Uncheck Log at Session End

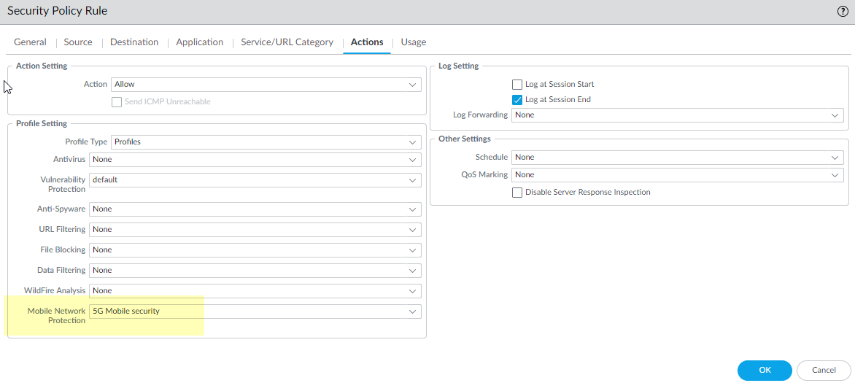(x=517, y=100)
